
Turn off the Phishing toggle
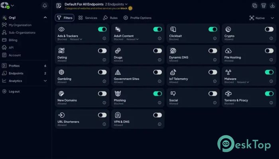point(158,94)
